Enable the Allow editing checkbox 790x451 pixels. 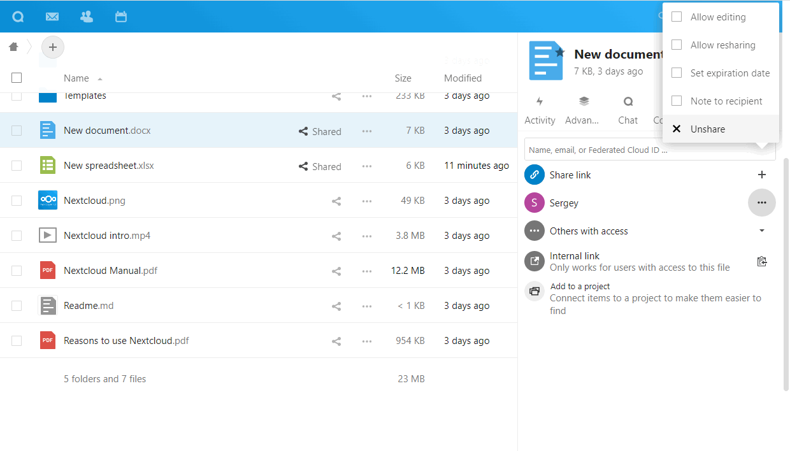coord(677,17)
